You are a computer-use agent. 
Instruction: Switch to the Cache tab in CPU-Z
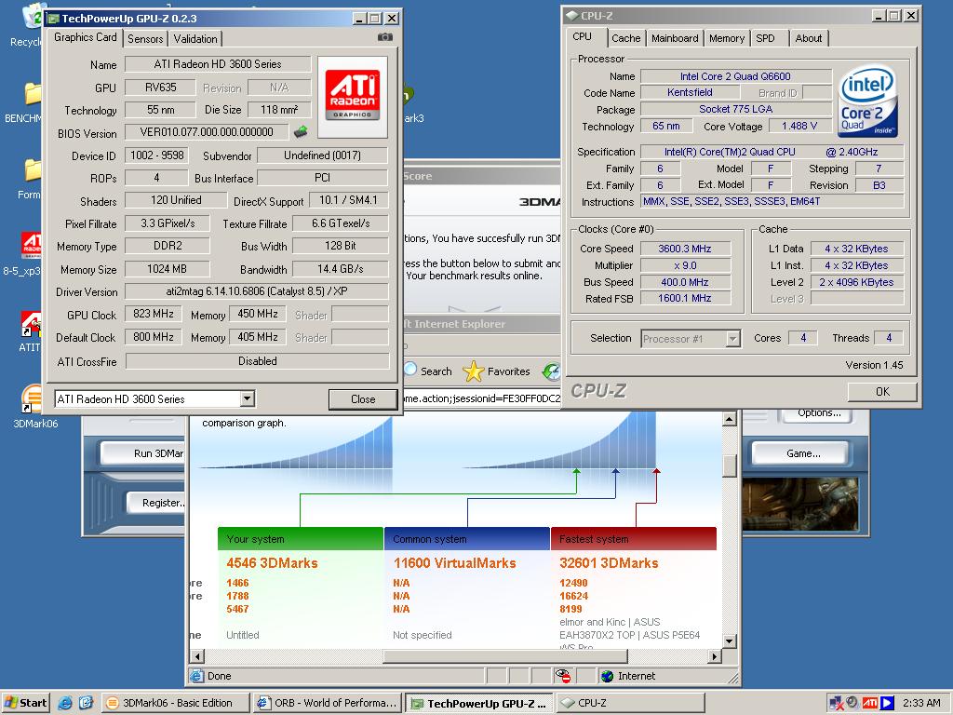[x=626, y=38]
